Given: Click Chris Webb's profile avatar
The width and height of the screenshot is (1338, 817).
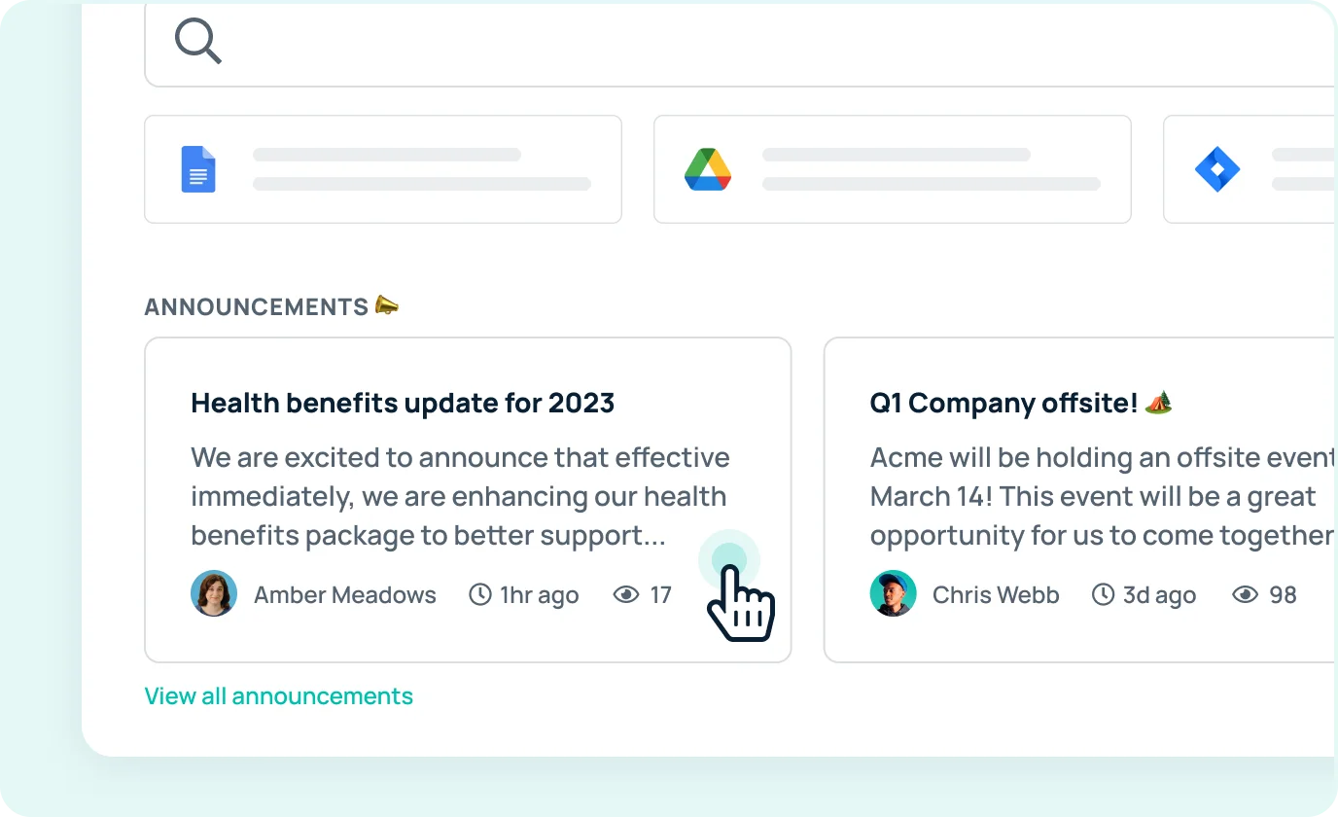Looking at the screenshot, I should coord(892,593).
